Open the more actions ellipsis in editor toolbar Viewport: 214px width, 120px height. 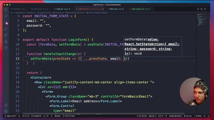pyautogui.click(x=208, y=9)
